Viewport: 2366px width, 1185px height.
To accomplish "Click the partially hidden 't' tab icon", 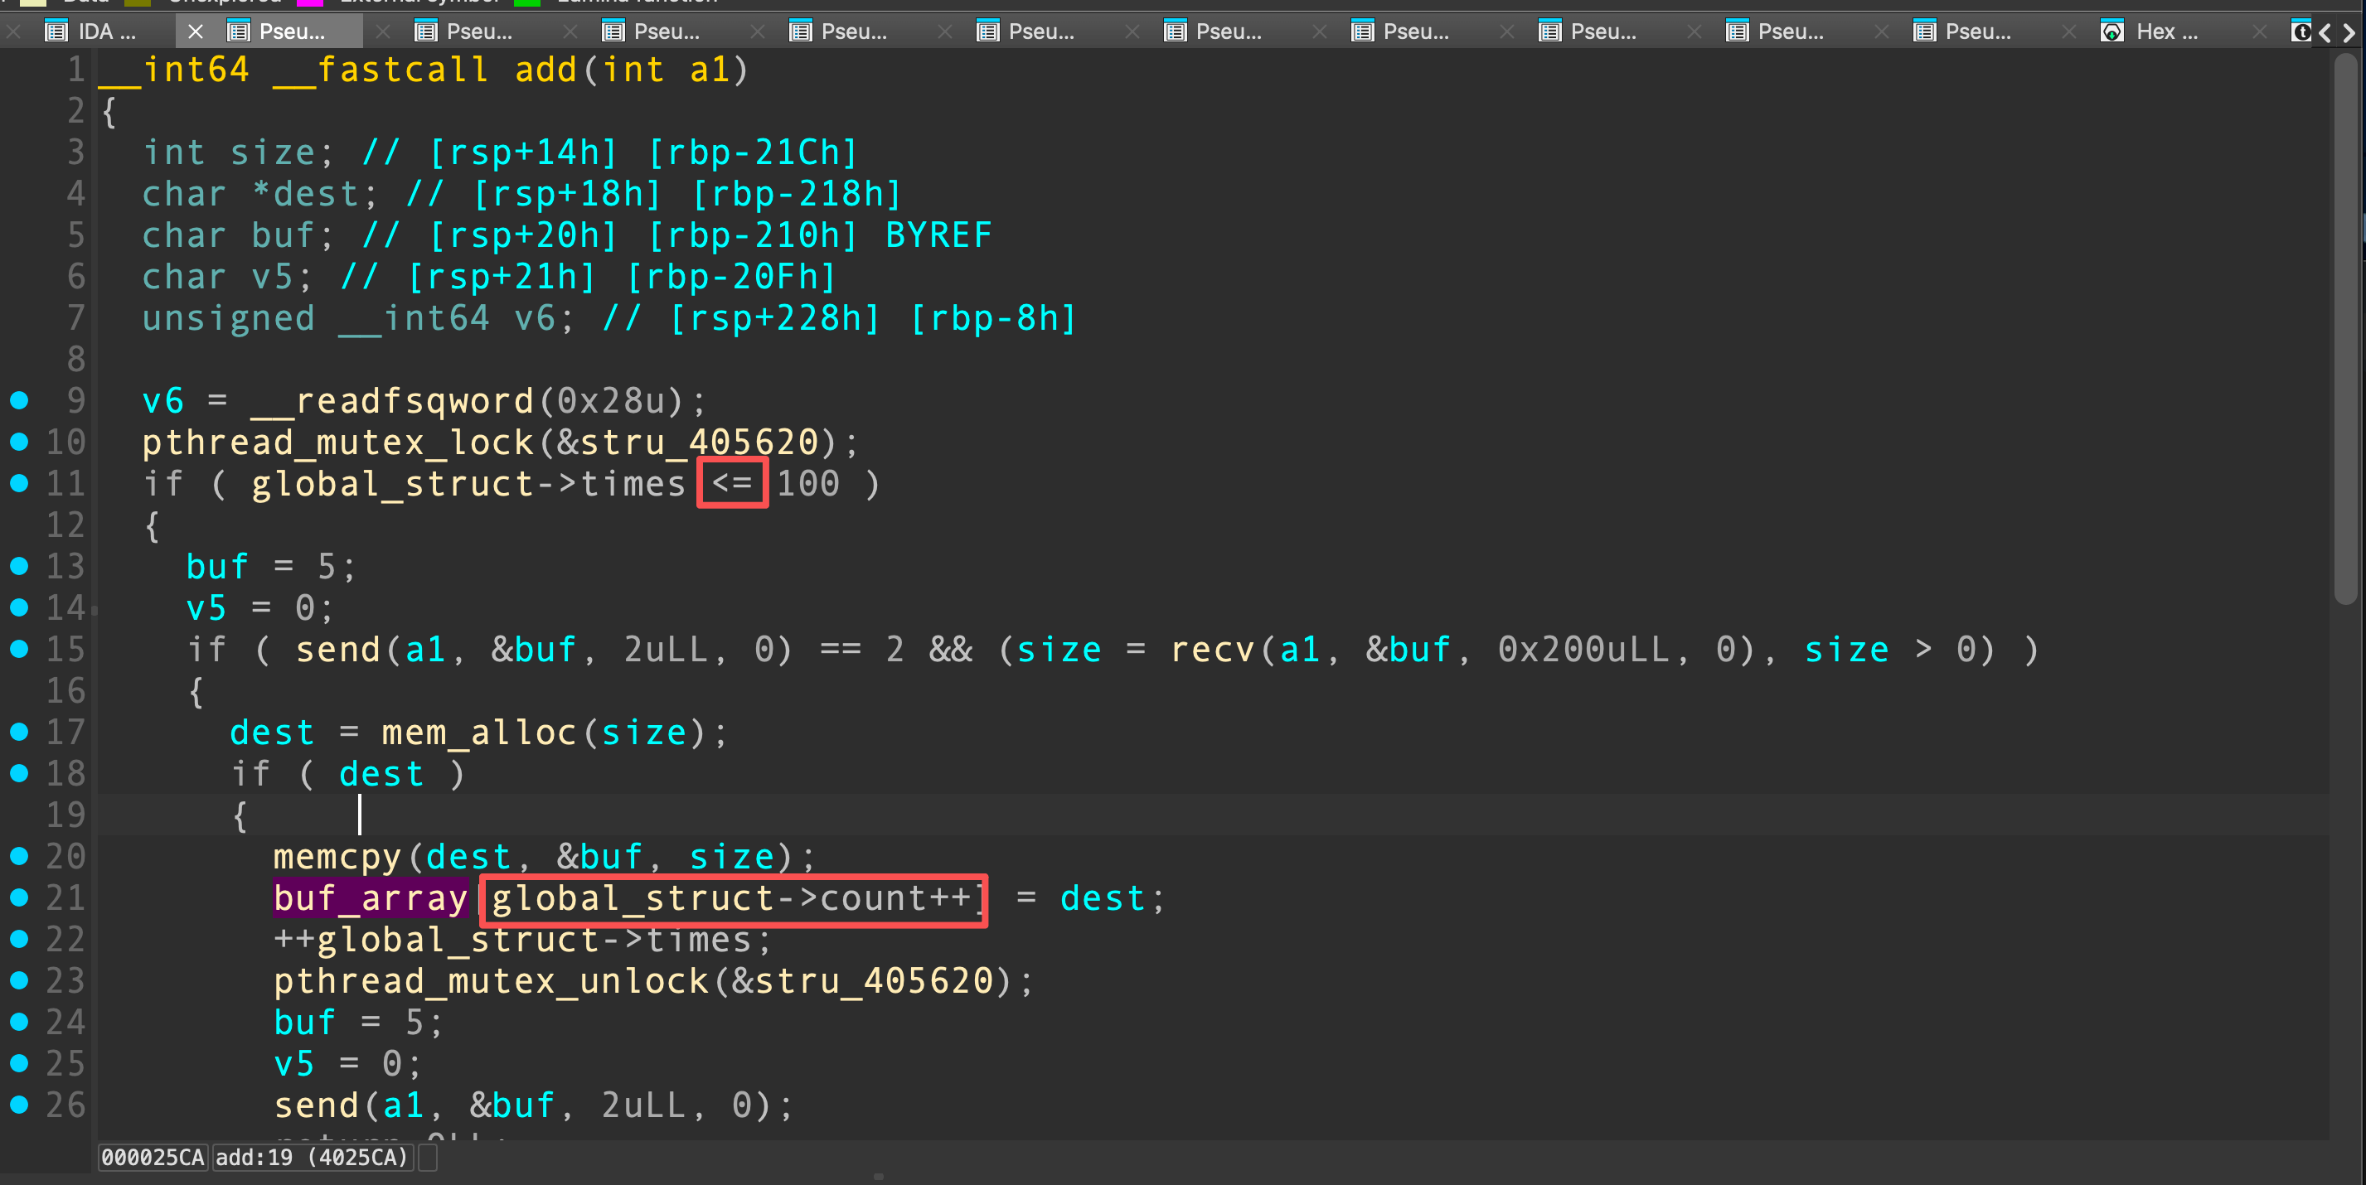I will (2301, 32).
